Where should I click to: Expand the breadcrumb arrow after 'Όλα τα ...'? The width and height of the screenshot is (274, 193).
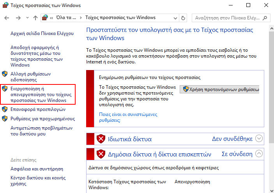[x=81, y=18]
